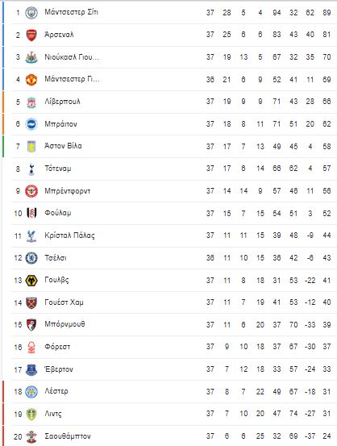Select the Λέστερ team name
The image size is (337, 446).
56,391
